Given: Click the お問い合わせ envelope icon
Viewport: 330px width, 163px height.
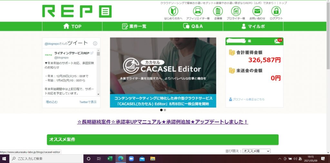Looking at the screenshot, I should (x=257, y=11).
